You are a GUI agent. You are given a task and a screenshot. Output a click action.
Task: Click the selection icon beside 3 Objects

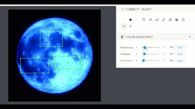122,9
